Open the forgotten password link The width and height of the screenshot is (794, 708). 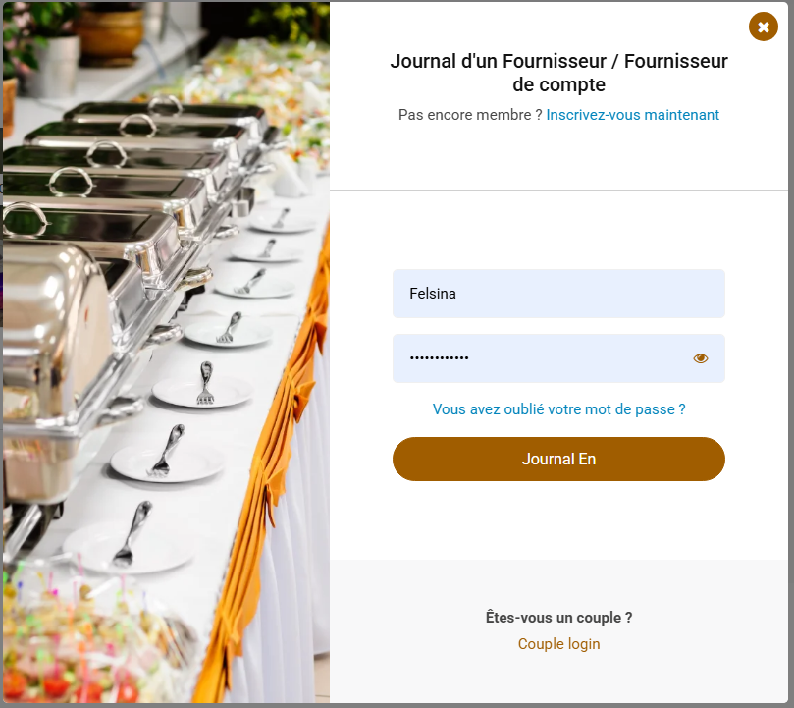(x=558, y=409)
